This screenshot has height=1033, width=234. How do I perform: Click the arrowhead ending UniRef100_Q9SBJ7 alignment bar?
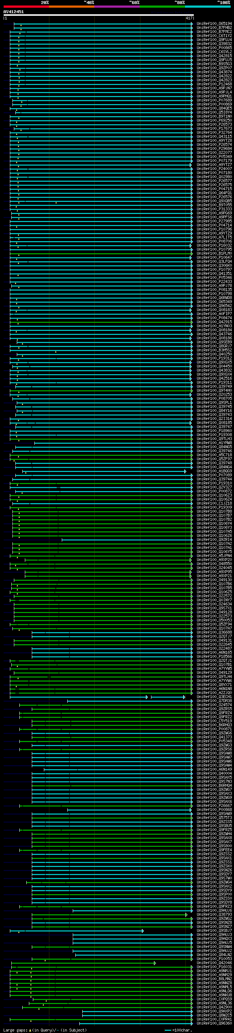click(142, 931)
